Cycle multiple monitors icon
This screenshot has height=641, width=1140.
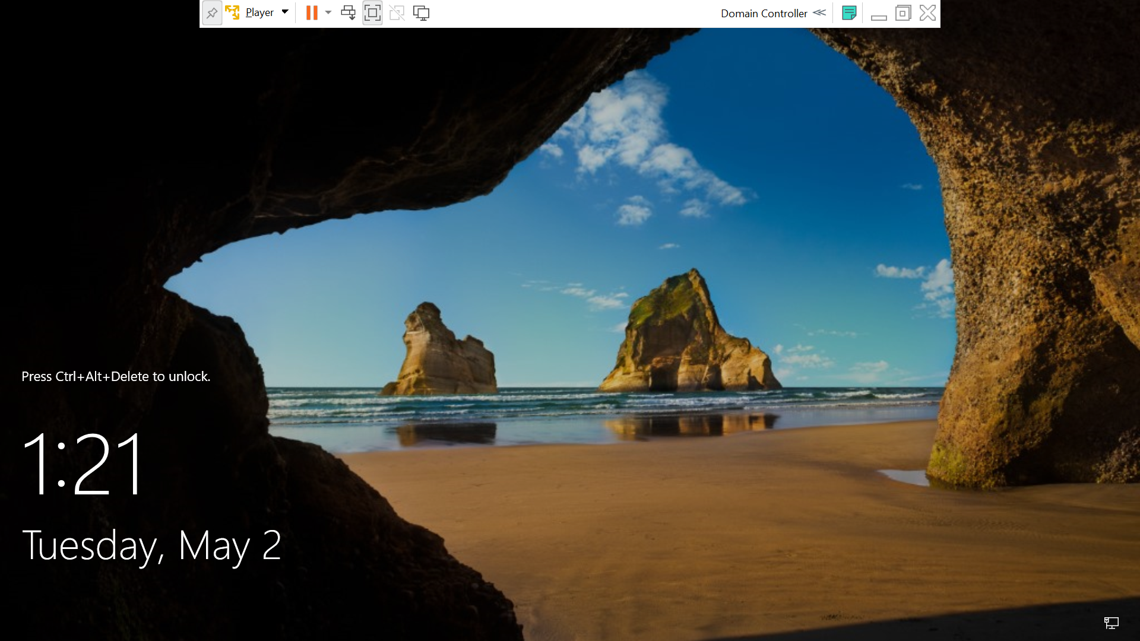pos(421,13)
